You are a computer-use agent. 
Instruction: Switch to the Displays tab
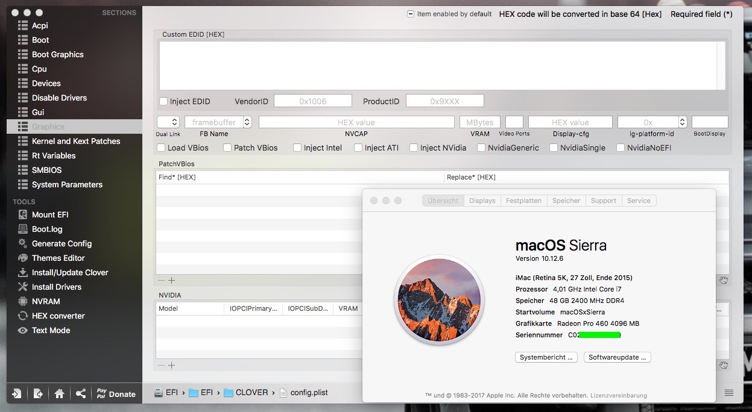click(482, 201)
